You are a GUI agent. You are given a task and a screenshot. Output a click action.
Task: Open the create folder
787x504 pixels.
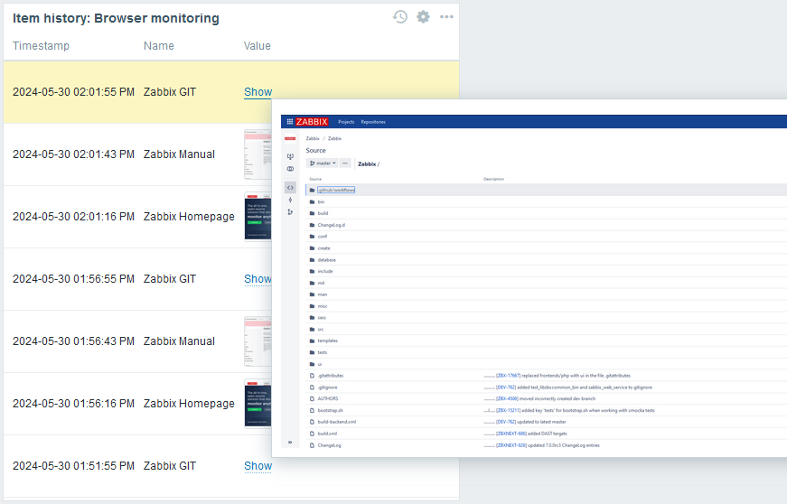(323, 248)
